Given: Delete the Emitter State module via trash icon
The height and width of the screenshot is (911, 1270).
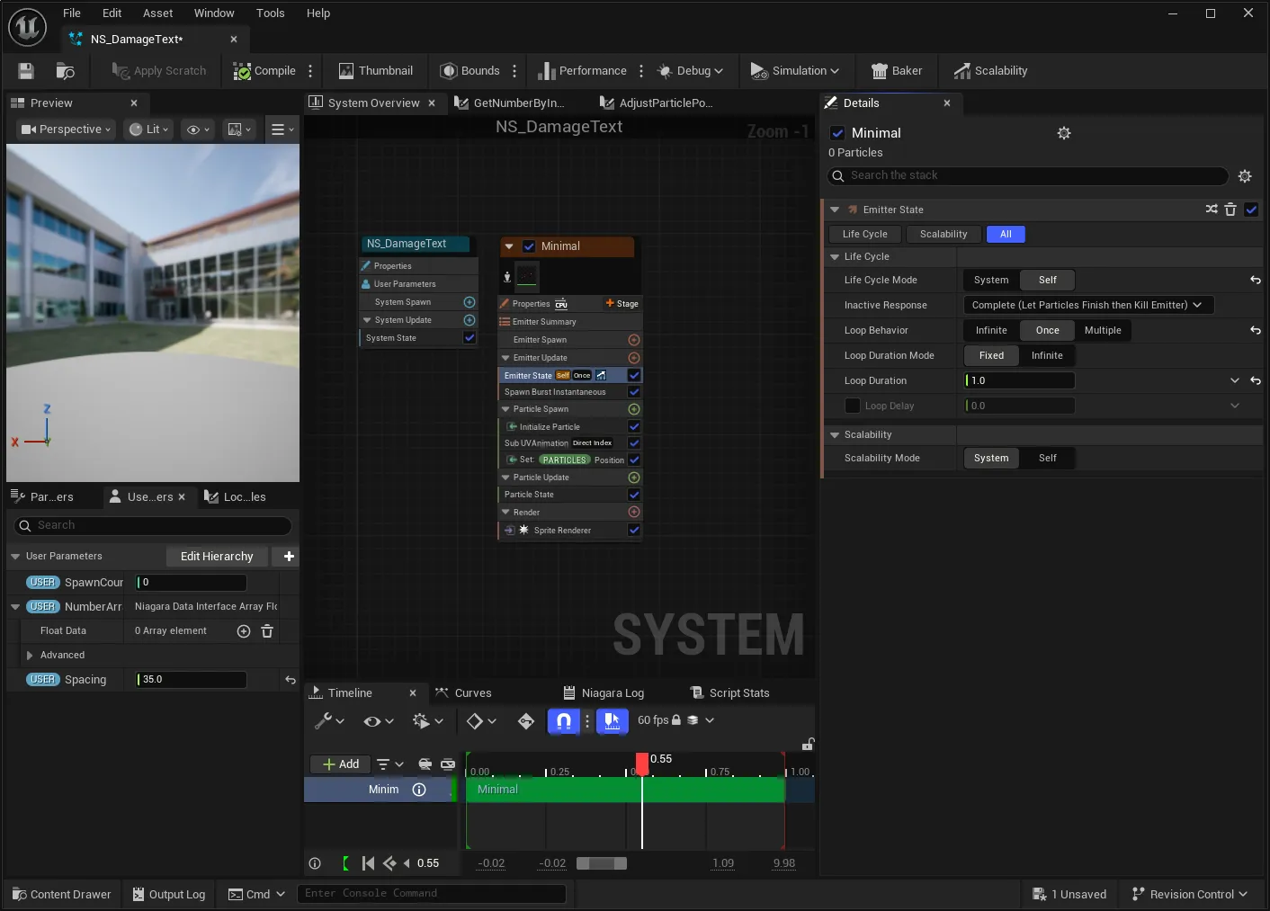Looking at the screenshot, I should coord(1230,210).
